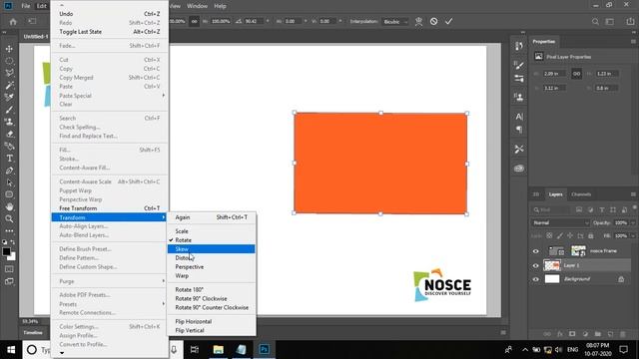Open the Opacity 100% dropdown arrow
639x359 pixels.
[x=632, y=223]
